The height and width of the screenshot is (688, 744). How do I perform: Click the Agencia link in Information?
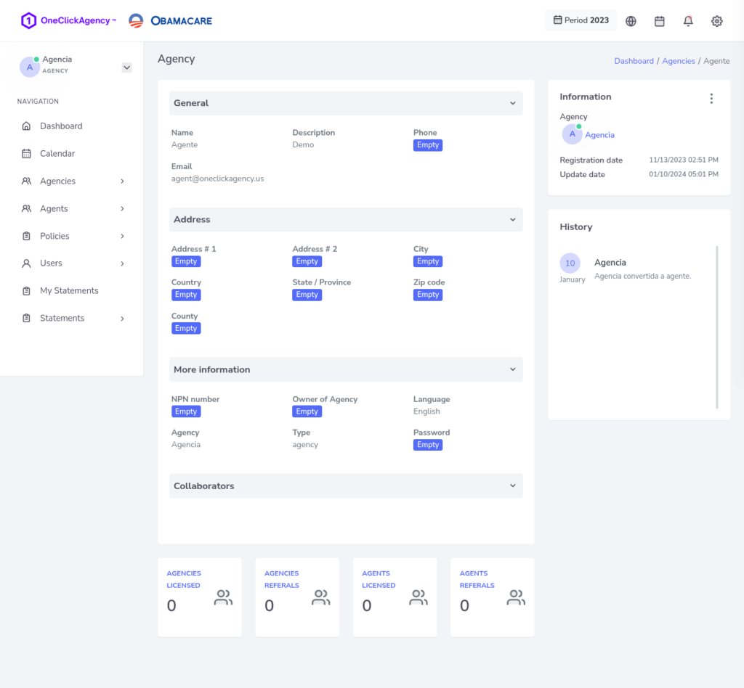coord(599,135)
